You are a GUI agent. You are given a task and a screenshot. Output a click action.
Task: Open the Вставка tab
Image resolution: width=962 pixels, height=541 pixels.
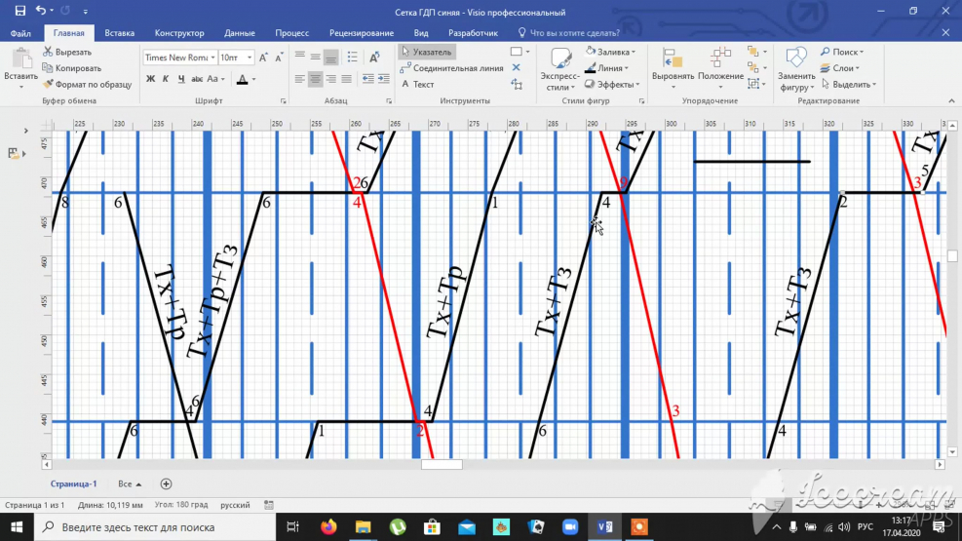[x=119, y=33]
